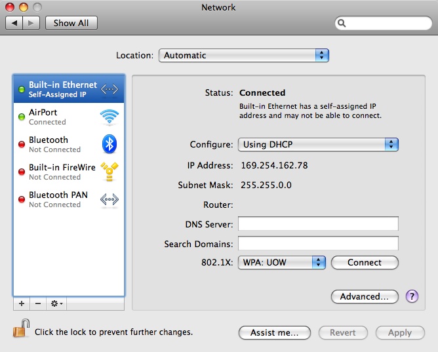Click the AirPort Wi-Fi signal icon
Viewport: 438px width, 352px height.
point(109,117)
